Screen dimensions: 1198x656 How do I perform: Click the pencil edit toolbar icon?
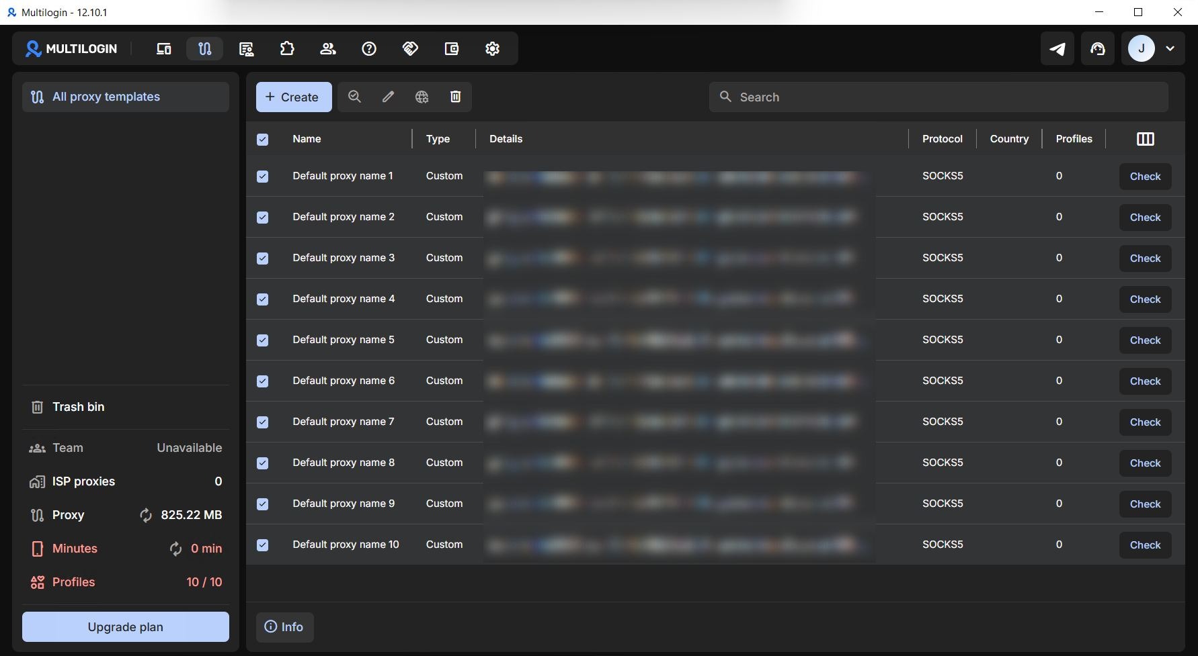coord(388,97)
